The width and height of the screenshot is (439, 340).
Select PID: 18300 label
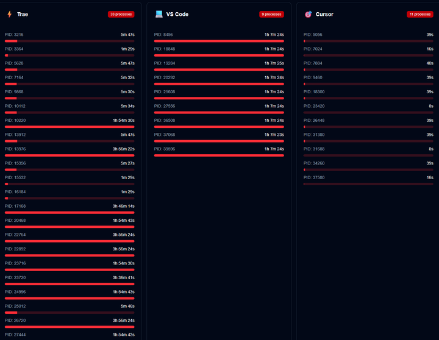(314, 92)
